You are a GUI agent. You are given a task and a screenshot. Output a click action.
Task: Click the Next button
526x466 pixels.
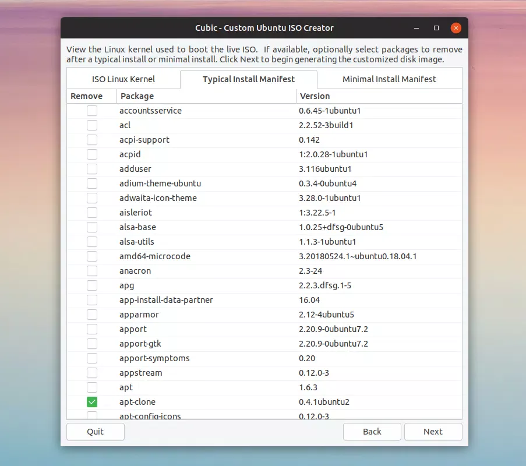[433, 432]
